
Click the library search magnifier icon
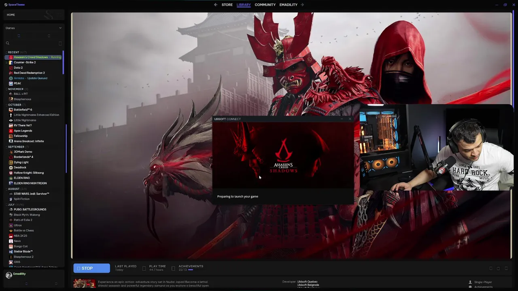click(x=7, y=43)
